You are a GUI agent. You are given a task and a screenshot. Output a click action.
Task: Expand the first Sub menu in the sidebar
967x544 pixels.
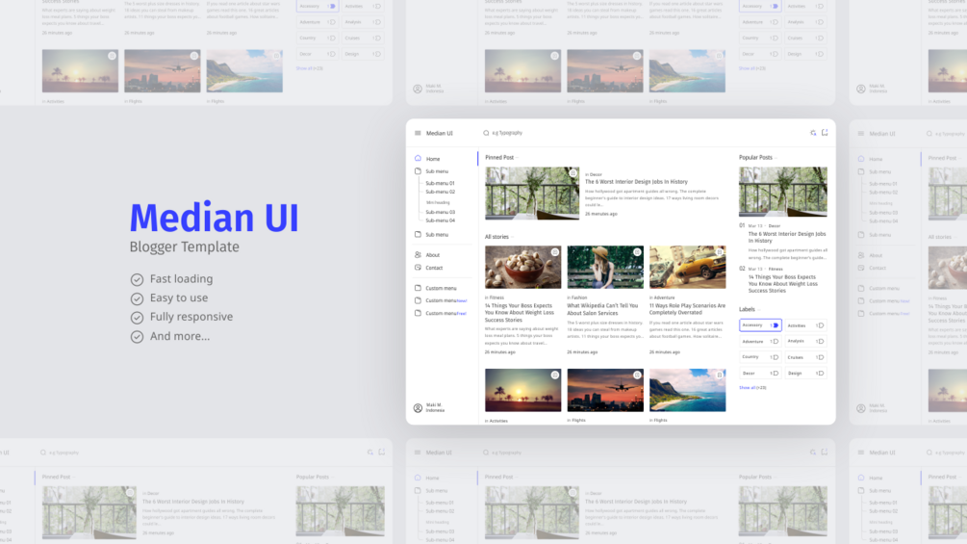point(437,171)
